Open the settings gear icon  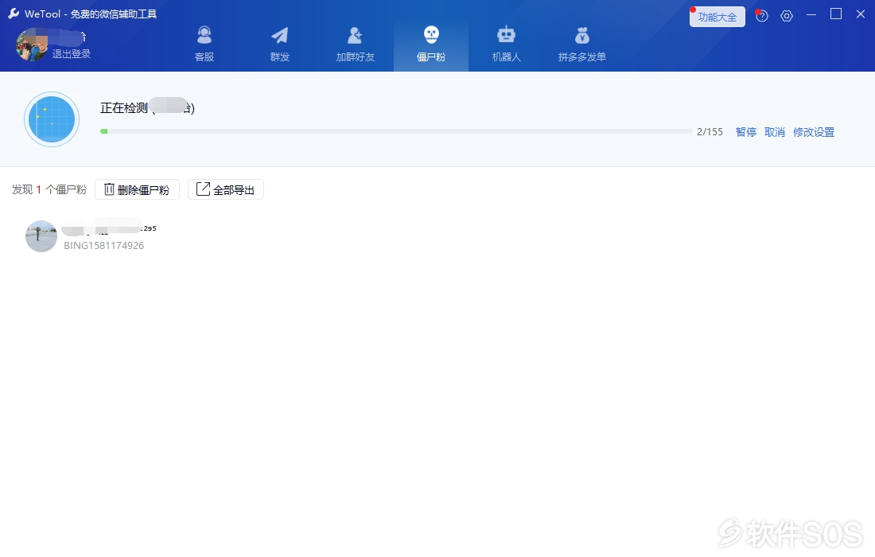click(786, 16)
